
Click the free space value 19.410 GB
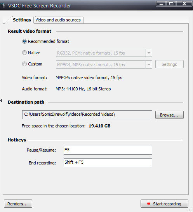click(x=99, y=126)
